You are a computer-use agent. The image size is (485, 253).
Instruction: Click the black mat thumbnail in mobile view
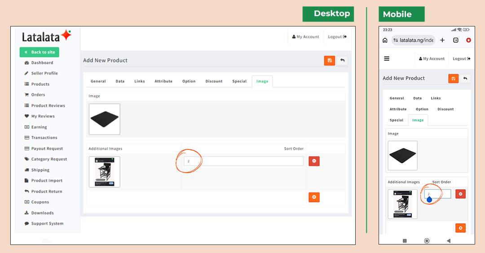(x=402, y=156)
